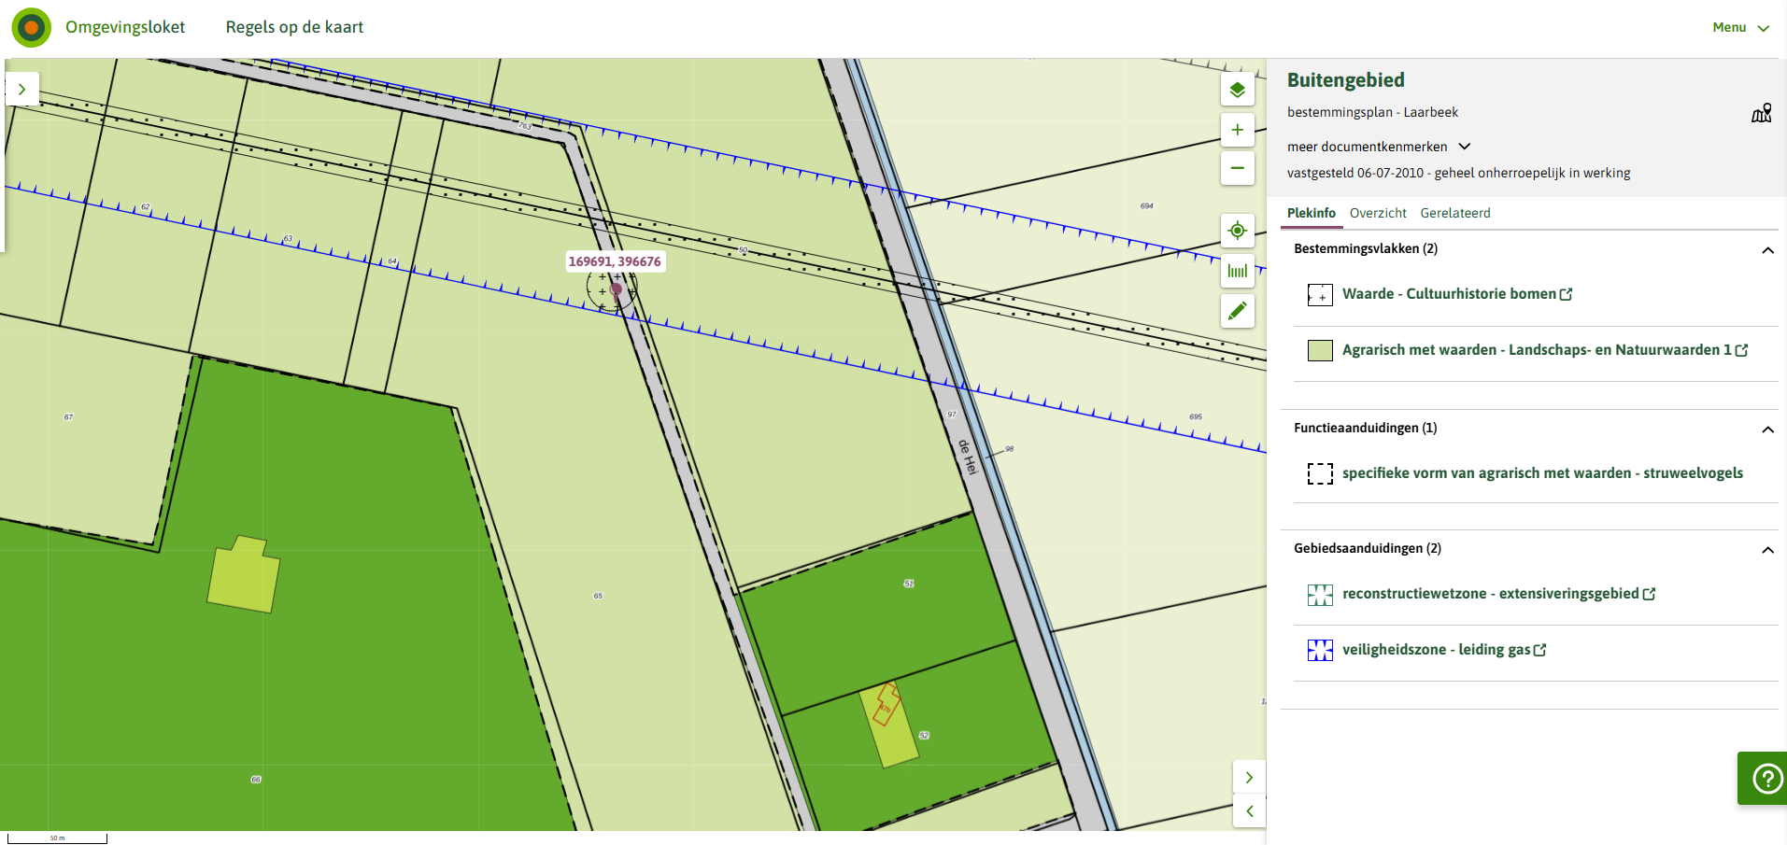Click the show-on-map icon beside Laarbeek
This screenshot has height=845, width=1787.
1761,114
